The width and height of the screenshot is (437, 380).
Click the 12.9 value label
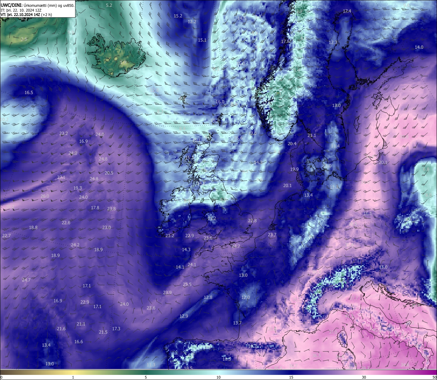pyautogui.click(x=184, y=316)
